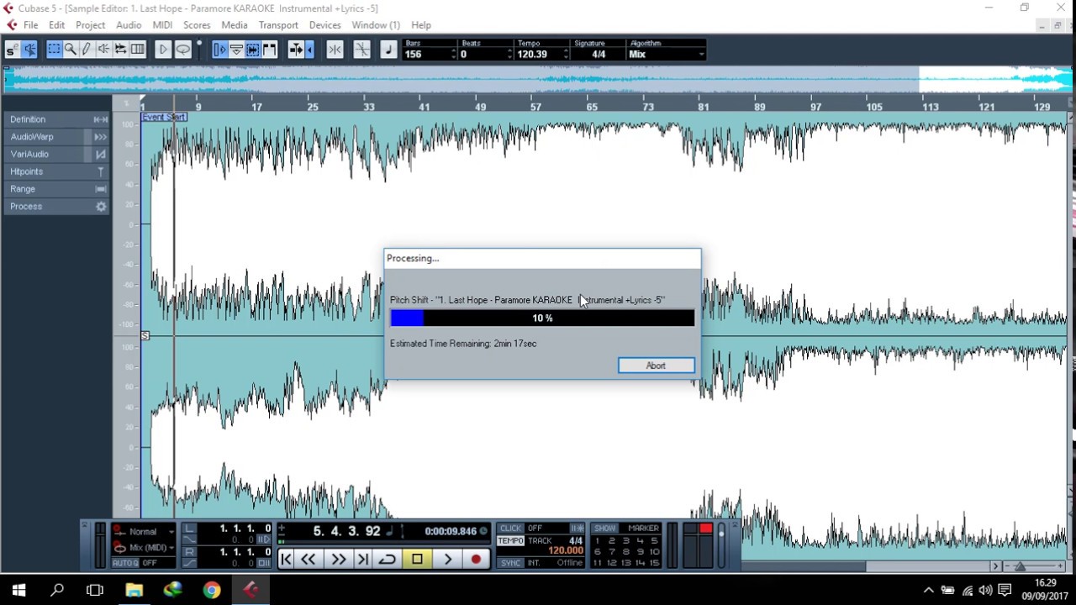Screen dimensions: 1076x605
Task: Toggle Snap to Zero Crossing icon
Action: click(335, 50)
